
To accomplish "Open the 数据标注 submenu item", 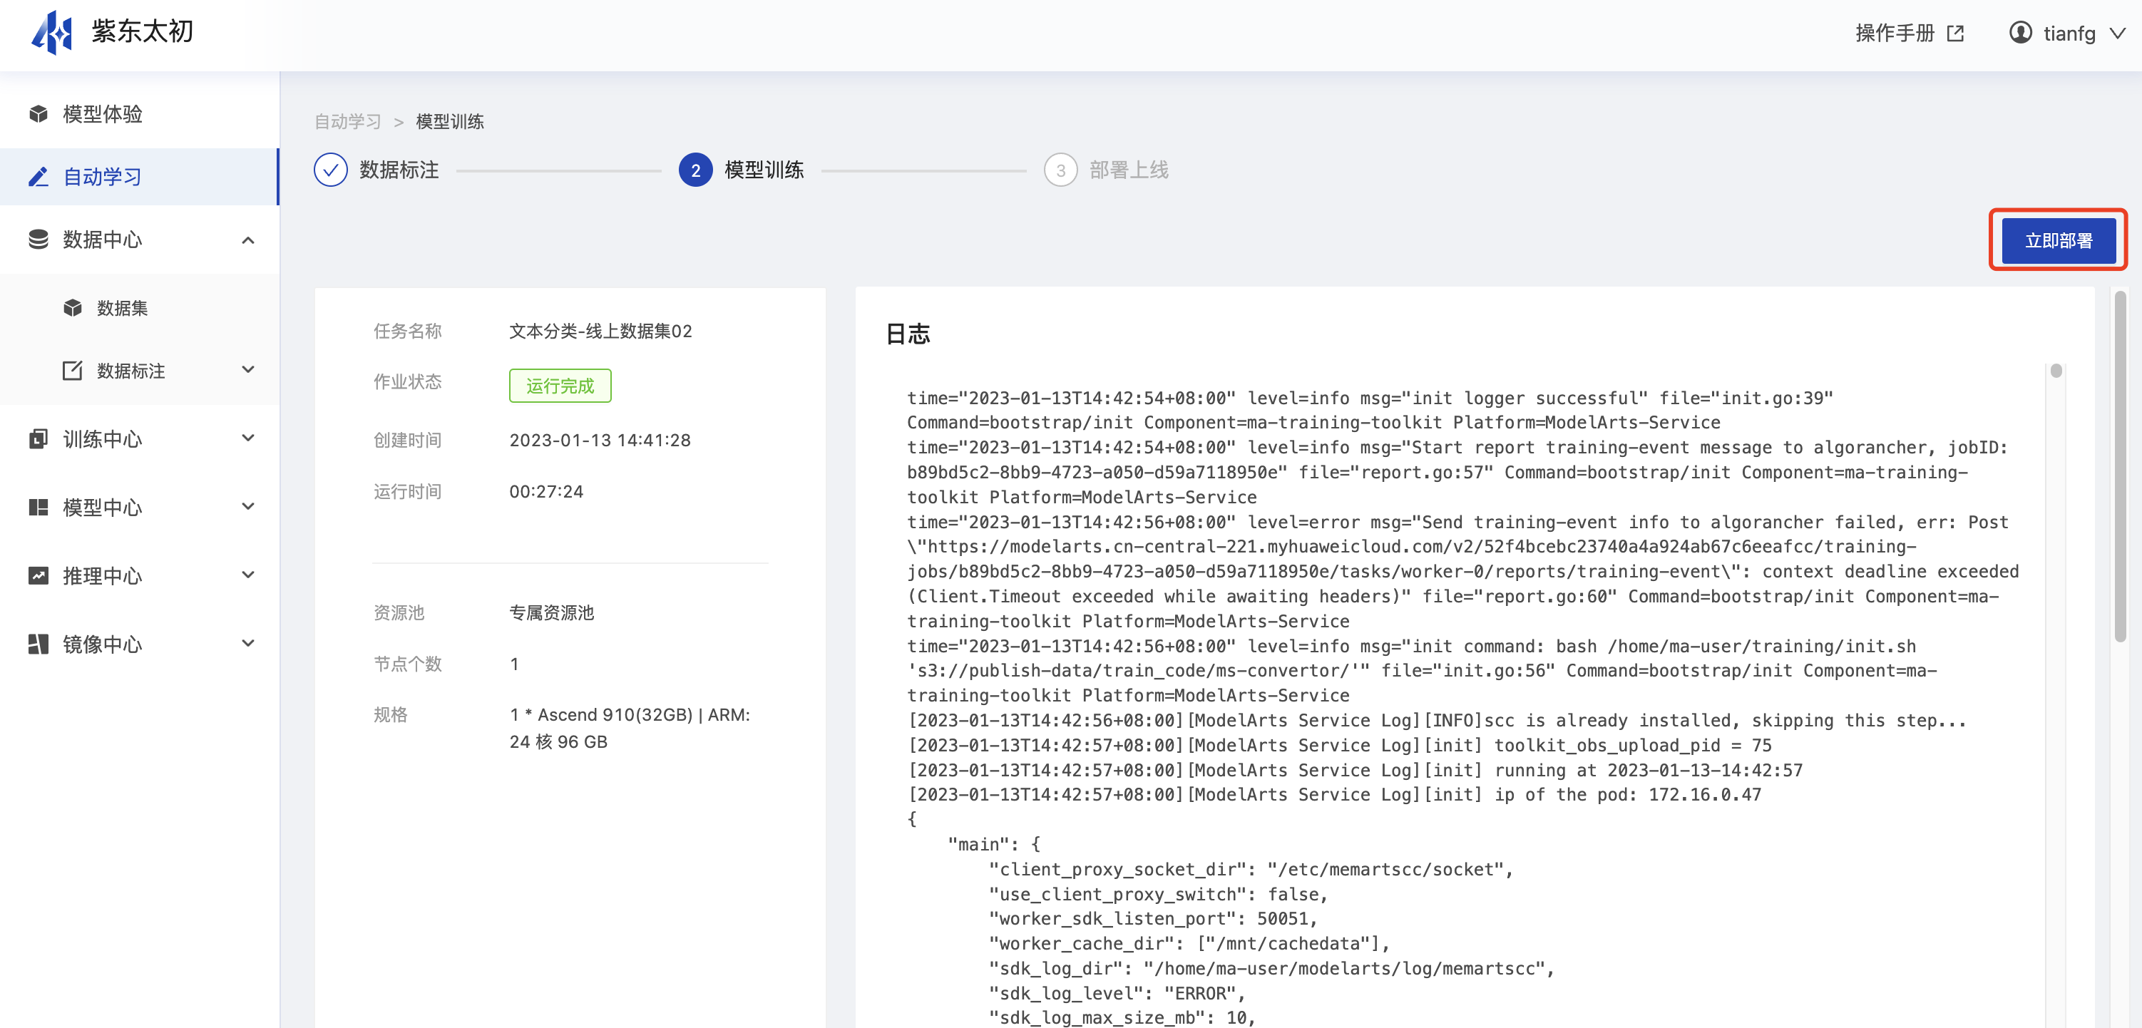I will click(140, 371).
